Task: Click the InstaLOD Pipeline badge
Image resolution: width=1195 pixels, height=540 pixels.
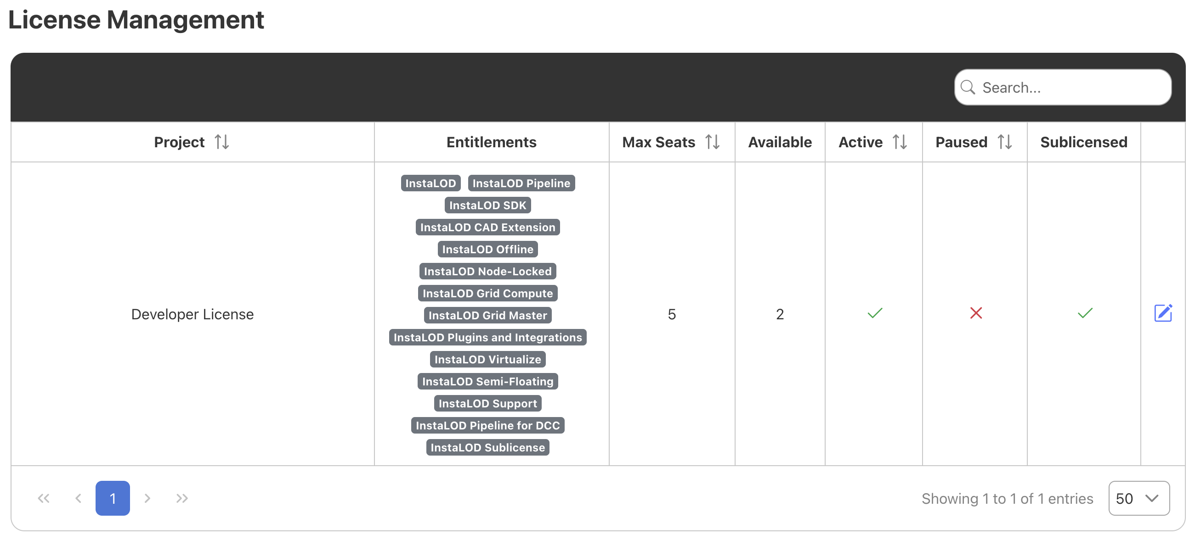Action: [521, 183]
